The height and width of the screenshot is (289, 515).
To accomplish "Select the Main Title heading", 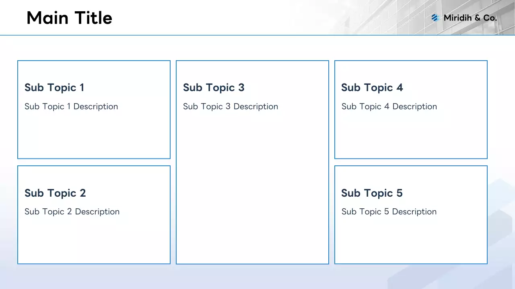I will pos(69,18).
